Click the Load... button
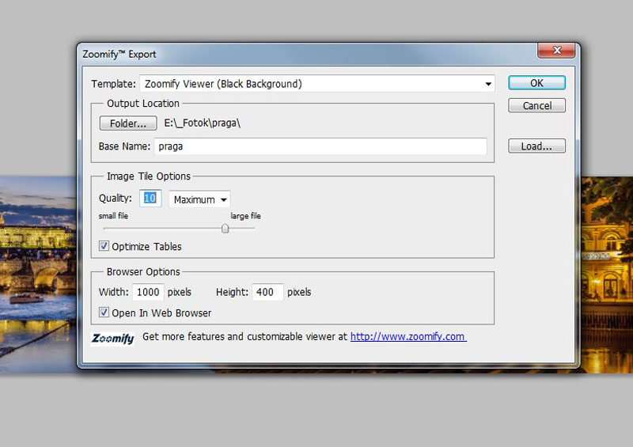 [x=536, y=146]
